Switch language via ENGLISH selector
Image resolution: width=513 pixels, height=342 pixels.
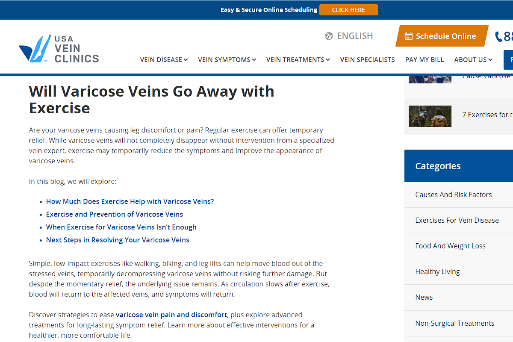pos(355,36)
